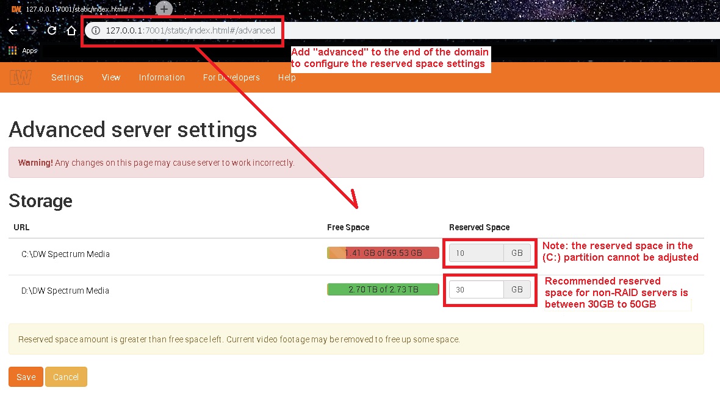Click the C: drive free space bar
Image resolution: width=720 pixels, height=399 pixels.
383,253
